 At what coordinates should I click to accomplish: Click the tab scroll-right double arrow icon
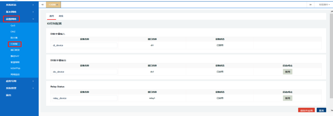coord(310,5)
